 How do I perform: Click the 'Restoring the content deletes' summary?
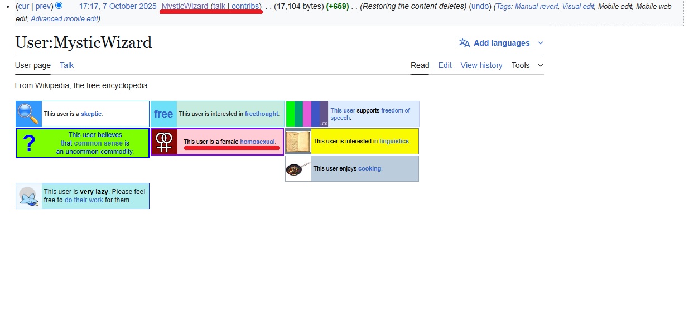(413, 6)
